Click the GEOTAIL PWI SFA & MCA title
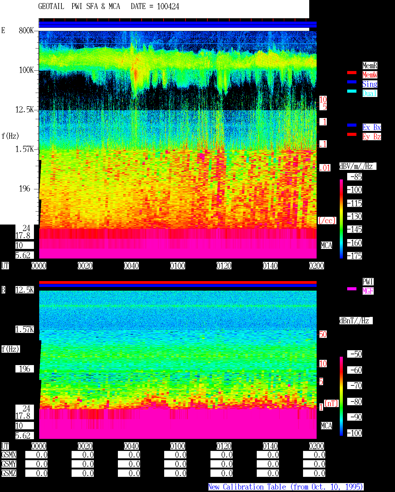Screen dimensions: 395x492 coord(79,6)
